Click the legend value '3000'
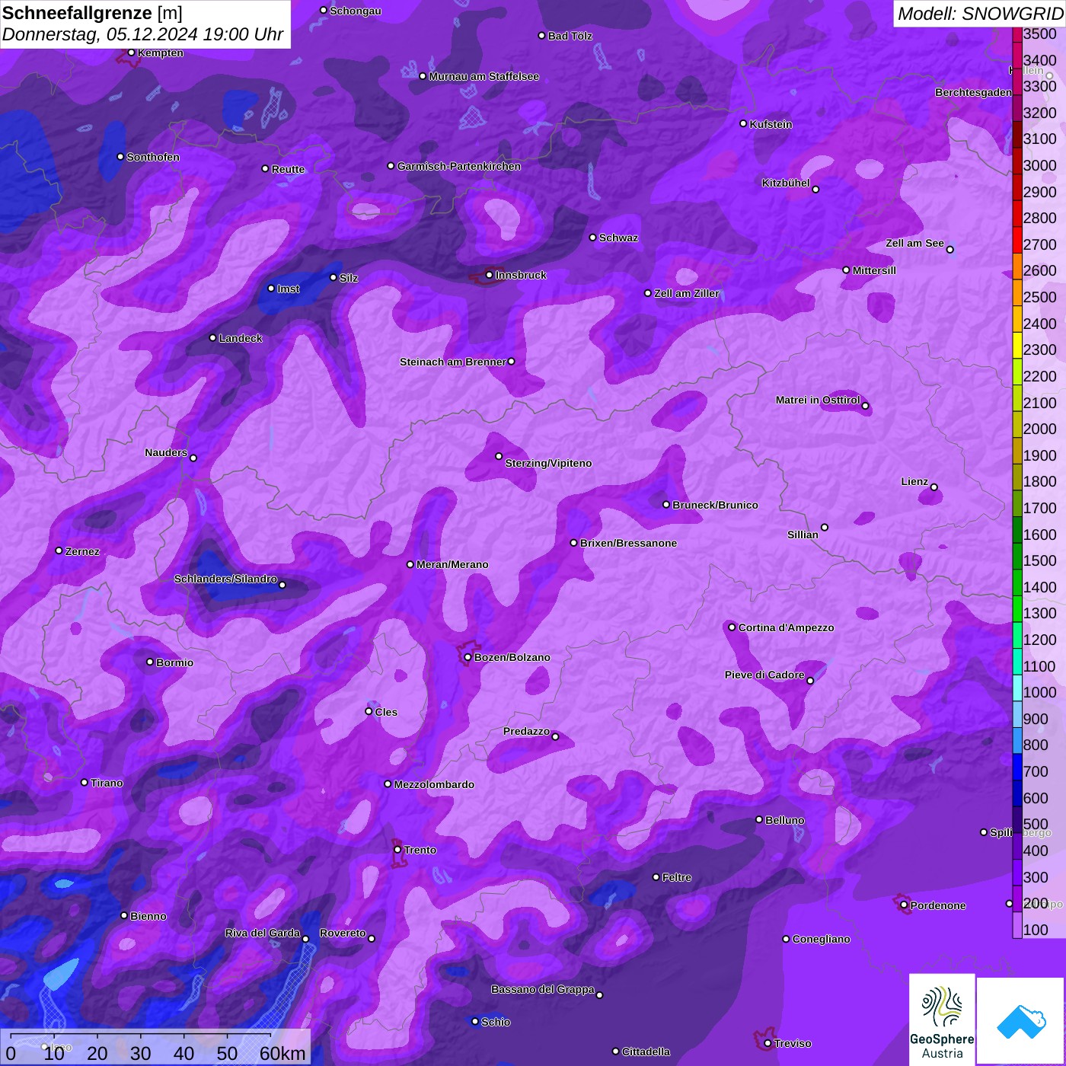This screenshot has height=1066, width=1066. (x=1040, y=165)
